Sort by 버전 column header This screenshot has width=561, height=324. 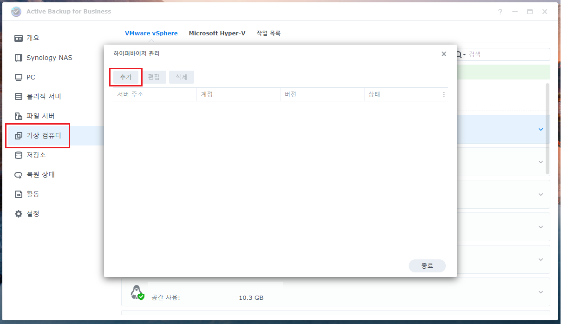pyautogui.click(x=322, y=94)
